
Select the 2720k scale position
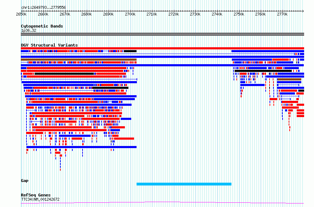pyautogui.click(x=174, y=14)
